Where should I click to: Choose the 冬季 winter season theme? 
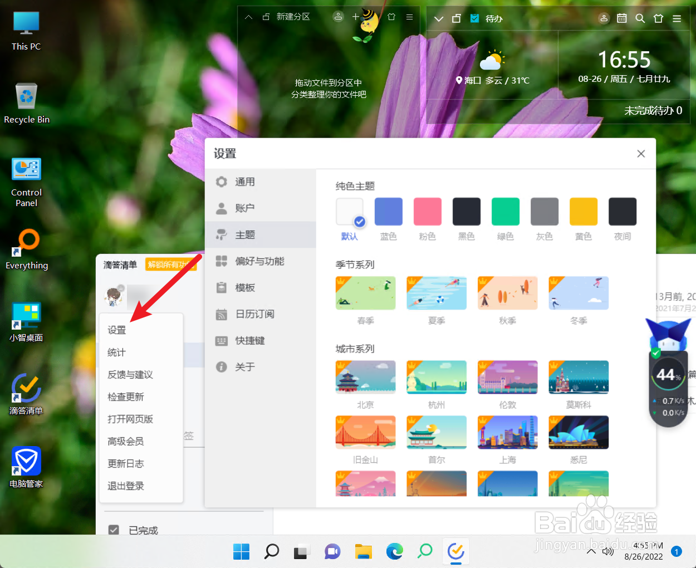(579, 293)
